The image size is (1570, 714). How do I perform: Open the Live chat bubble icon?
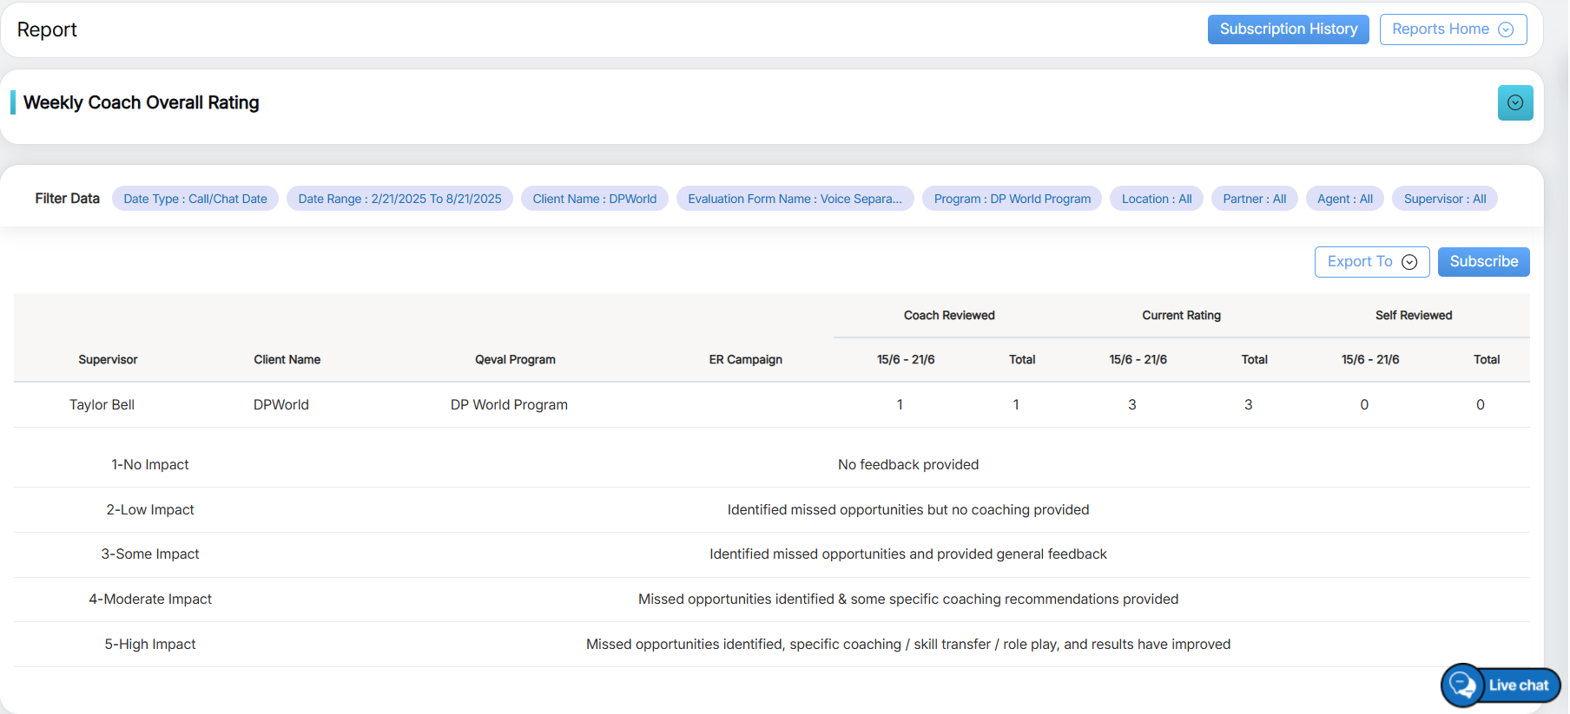(x=1463, y=685)
